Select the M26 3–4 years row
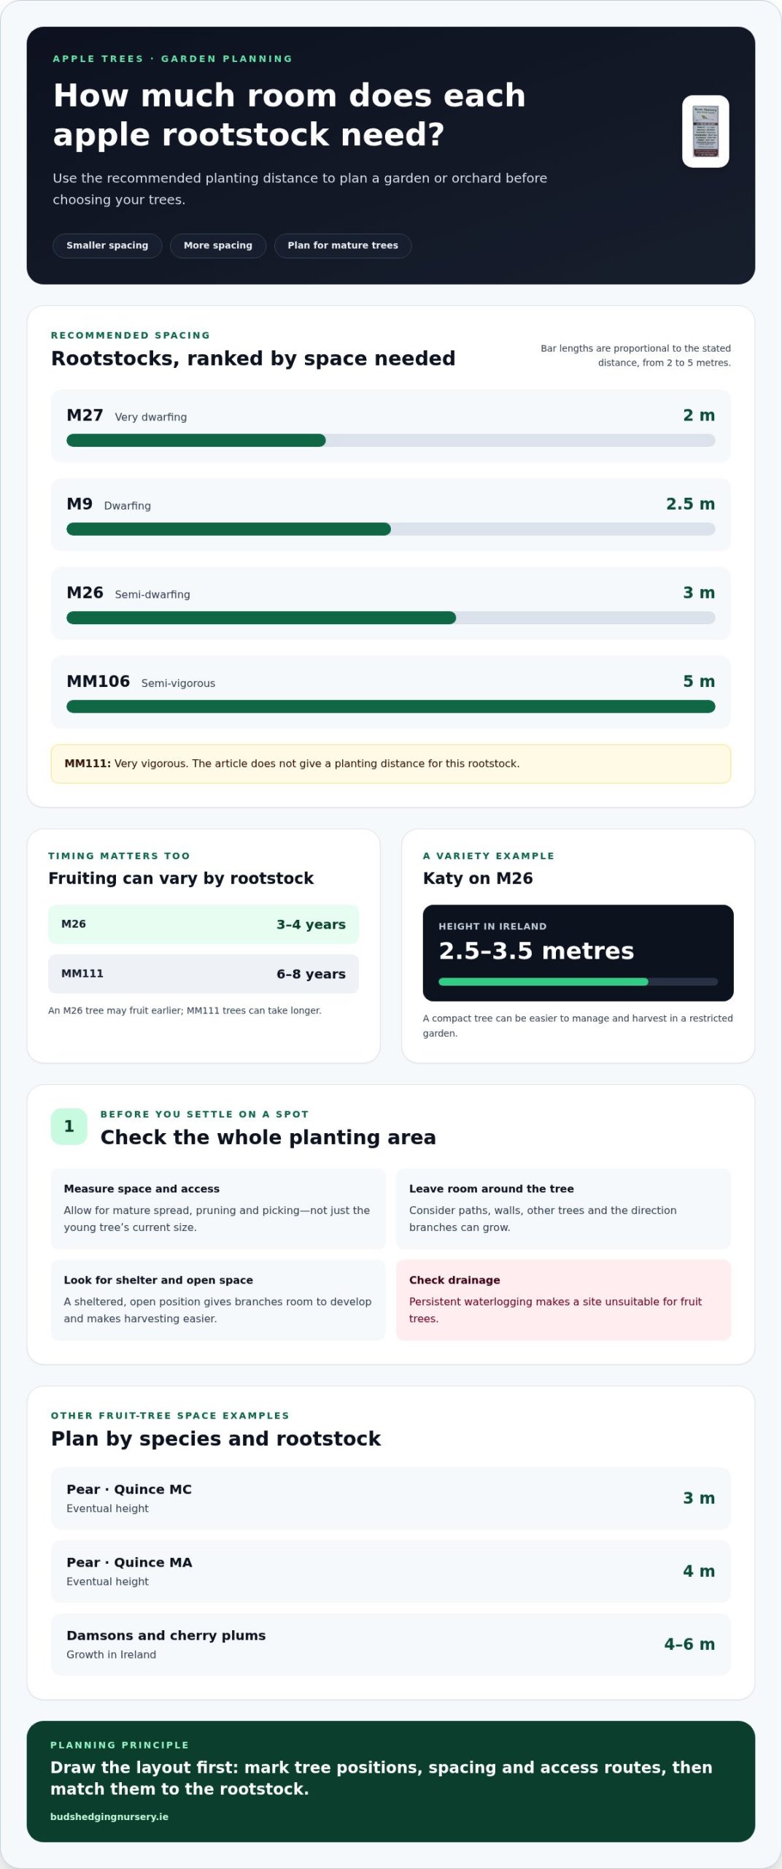782x1869 pixels. coord(204,924)
